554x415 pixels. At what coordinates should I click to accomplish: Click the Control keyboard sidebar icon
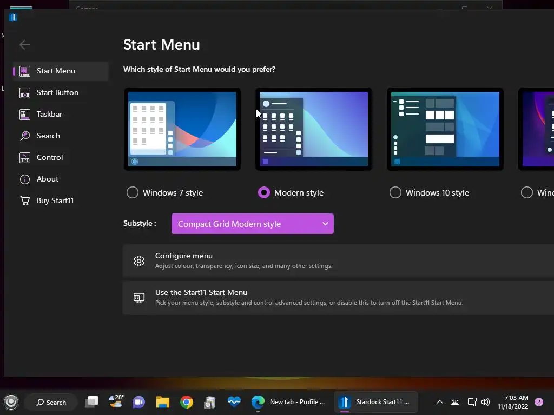25,158
